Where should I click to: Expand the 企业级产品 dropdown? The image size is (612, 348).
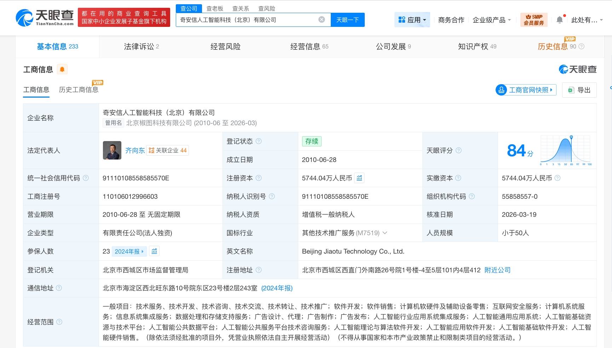coord(492,20)
